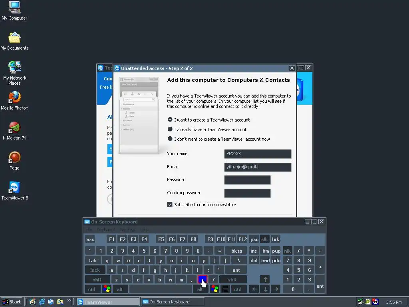Click the 3:55 PM clock in the taskbar
The height and width of the screenshot is (307, 409).
[x=393, y=302]
